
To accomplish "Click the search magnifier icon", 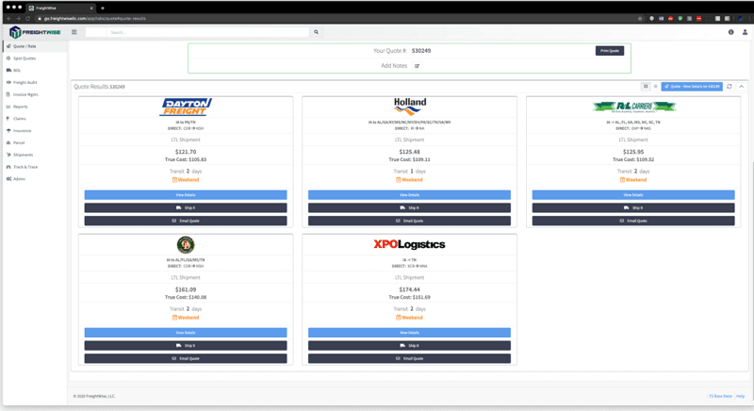I will click(x=316, y=32).
